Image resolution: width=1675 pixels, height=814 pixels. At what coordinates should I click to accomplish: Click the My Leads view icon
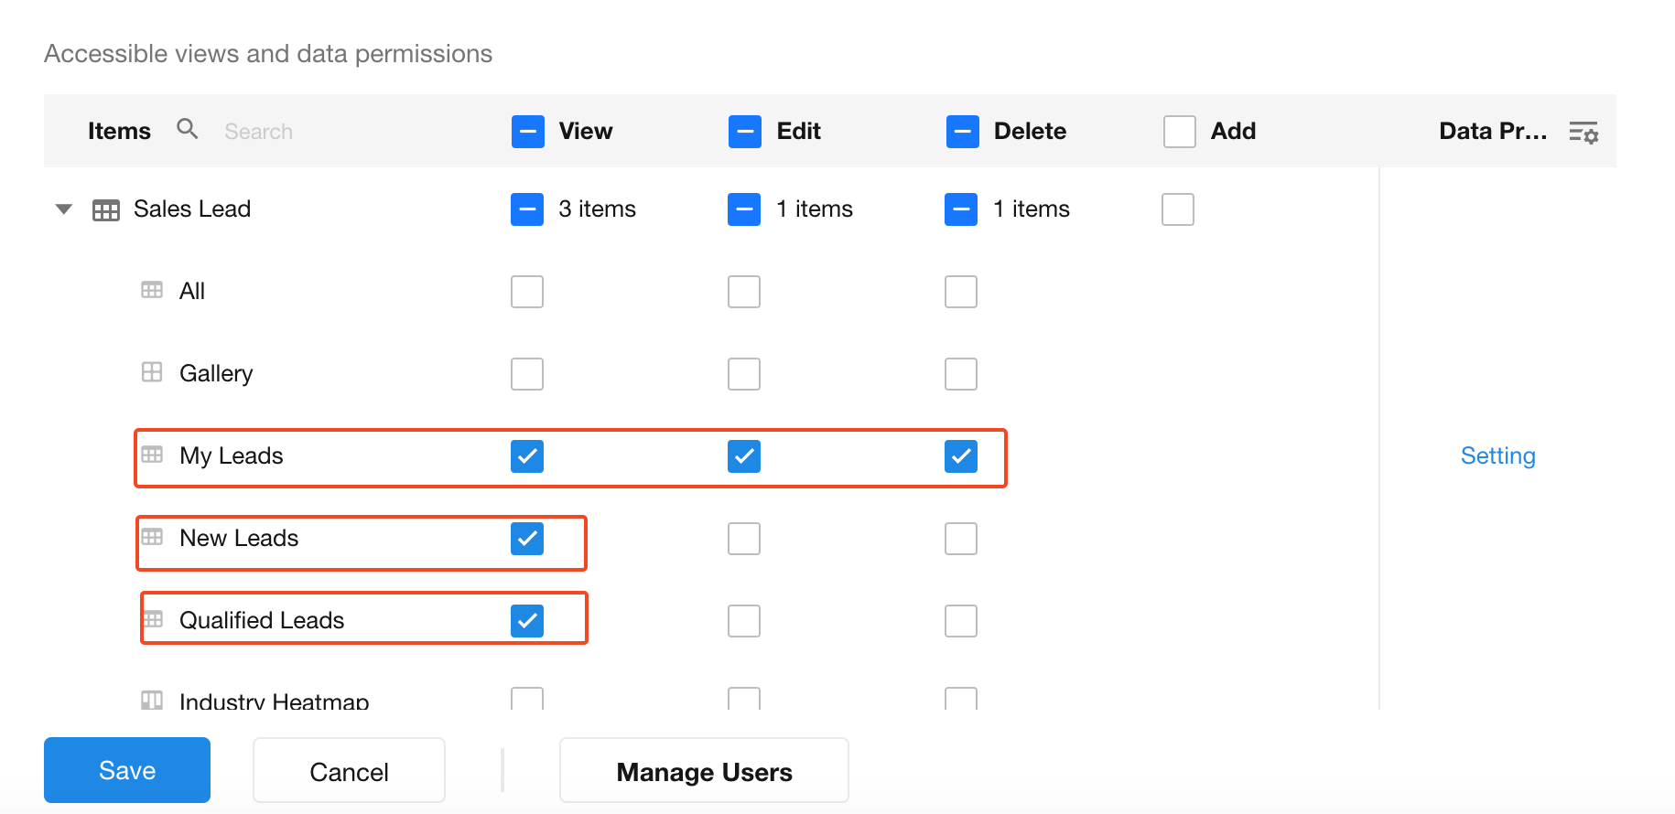(x=152, y=455)
